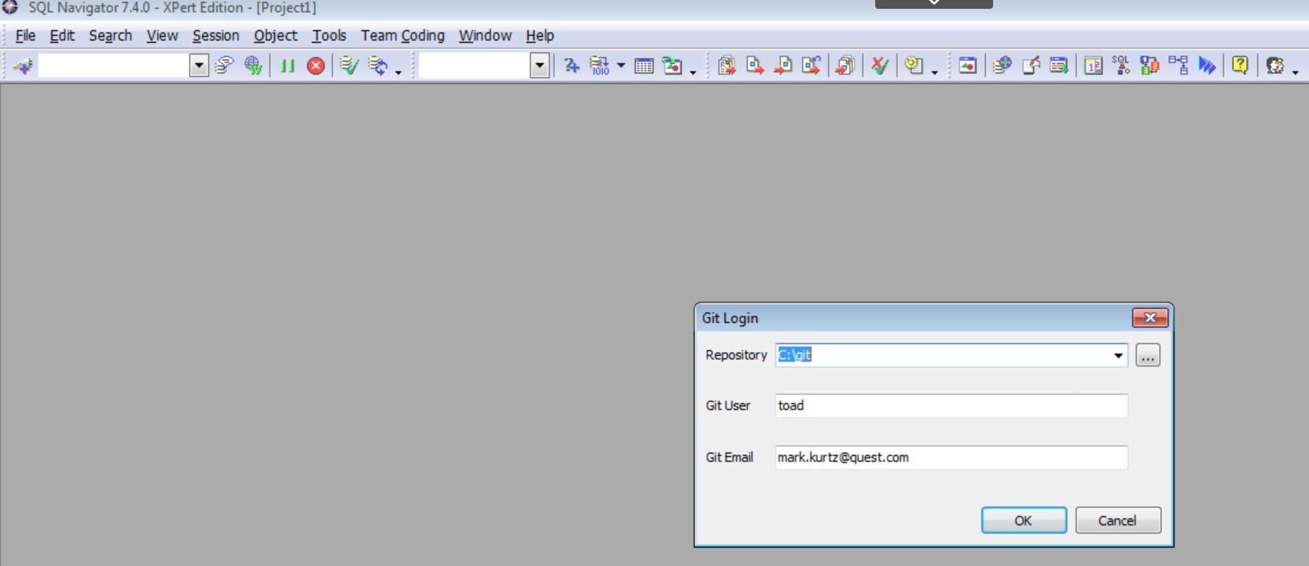Click the globe with green W icon
The height and width of the screenshot is (566, 1309).
253,65
